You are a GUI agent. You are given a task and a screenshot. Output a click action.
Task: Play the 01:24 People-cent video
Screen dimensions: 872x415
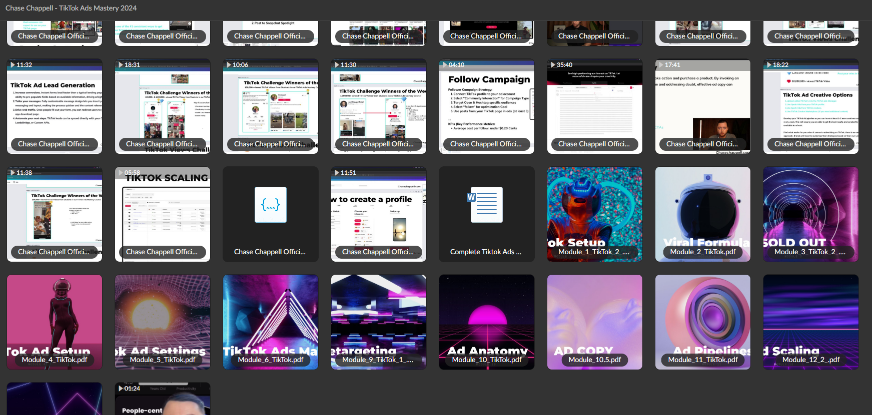[163, 399]
